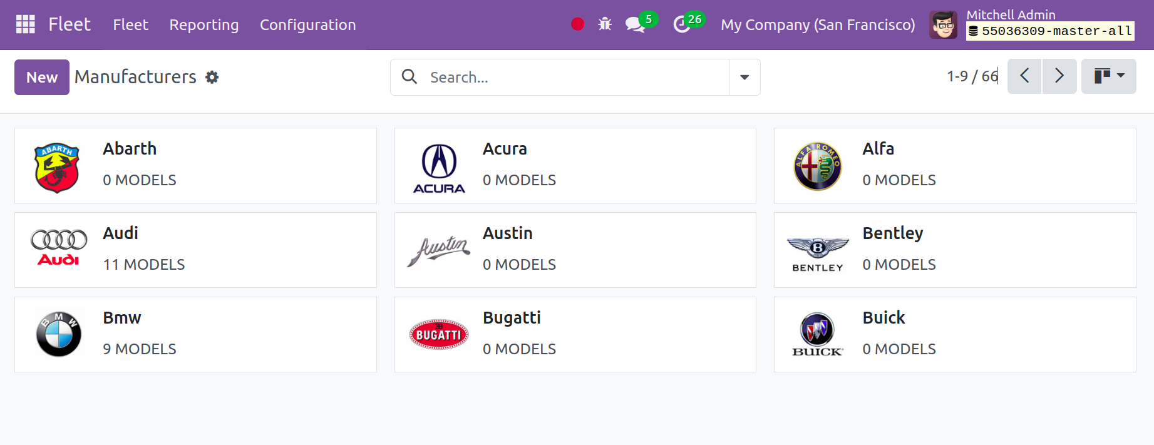Screen dimensions: 1154x445
Task: View Bugatti's 0 MODELS
Action: pyautogui.click(x=519, y=349)
